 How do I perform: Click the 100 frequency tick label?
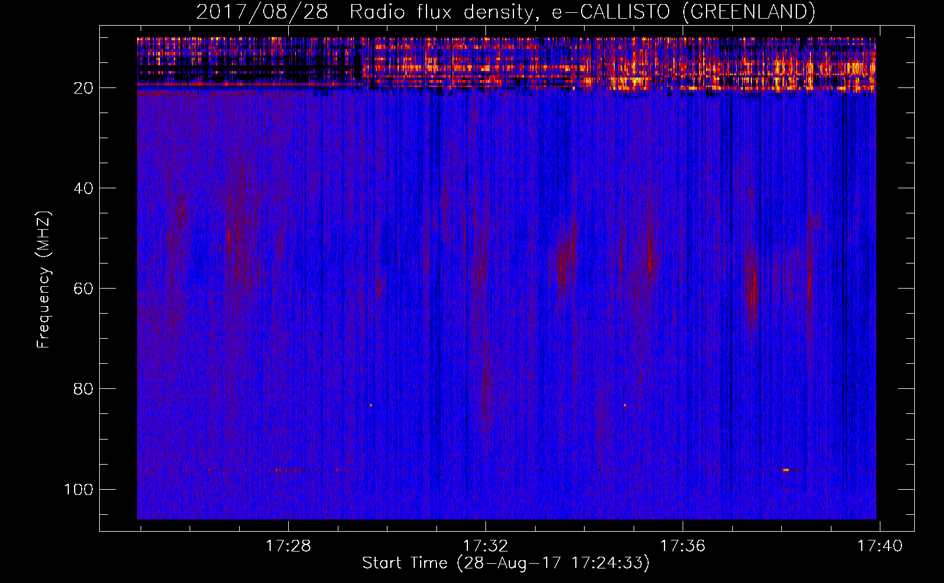pos(79,489)
